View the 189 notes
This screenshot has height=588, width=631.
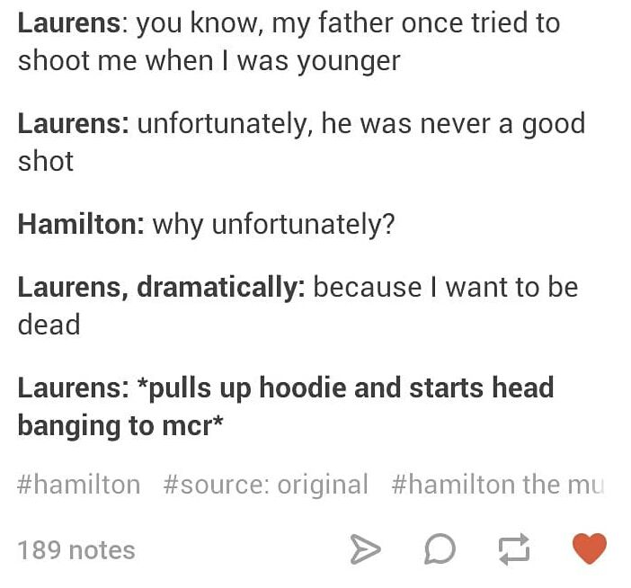(76, 549)
